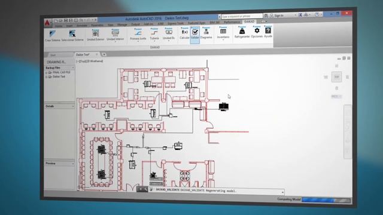This screenshot has width=383, height=215.
Task: Open the Insert ribbon tab
Action: tap(69, 26)
